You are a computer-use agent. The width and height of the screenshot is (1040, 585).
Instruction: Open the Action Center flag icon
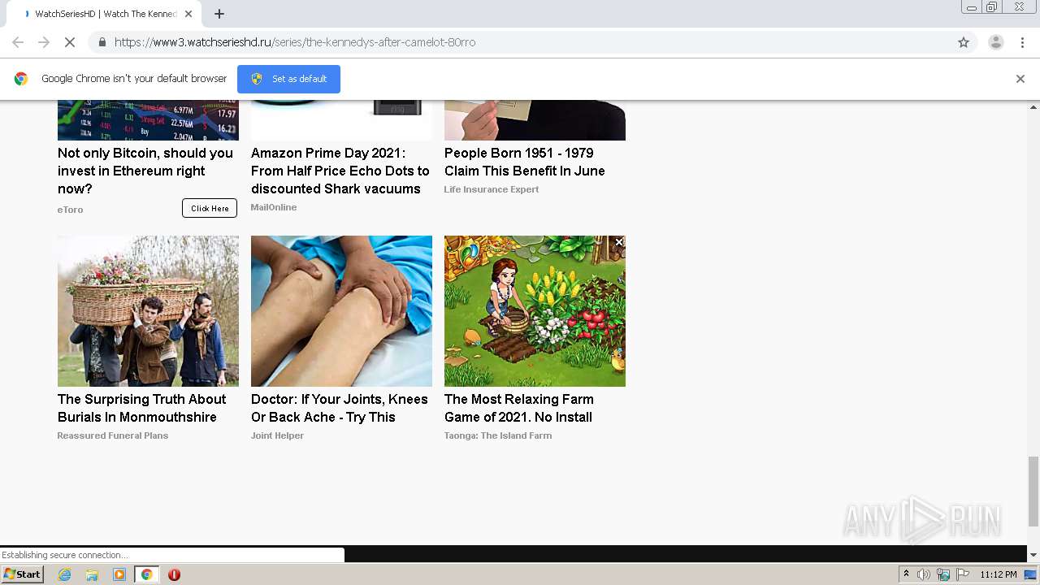point(963,574)
